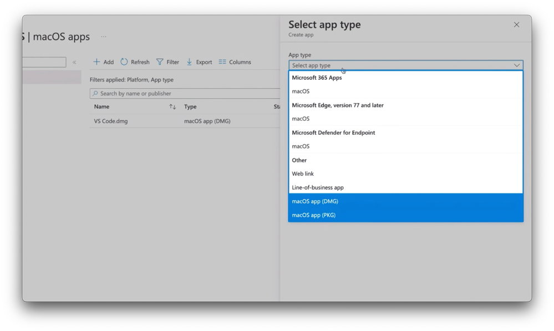554x331 pixels.
Task: Open the Filter funnel icon
Action: point(160,62)
